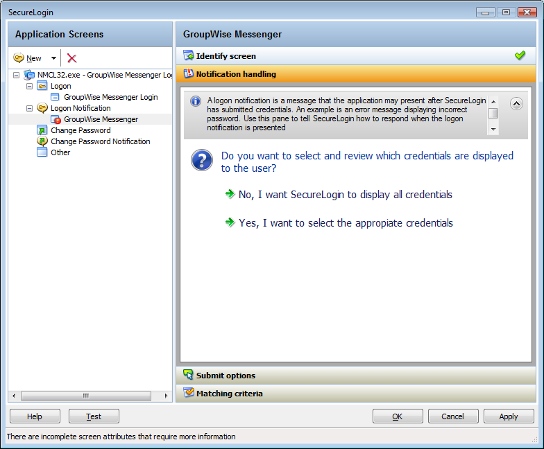Open the Notification handling section
544x449 pixels.
tap(355, 73)
